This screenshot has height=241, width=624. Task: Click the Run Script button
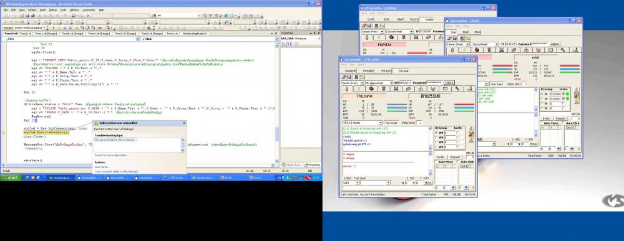(x=392, y=123)
